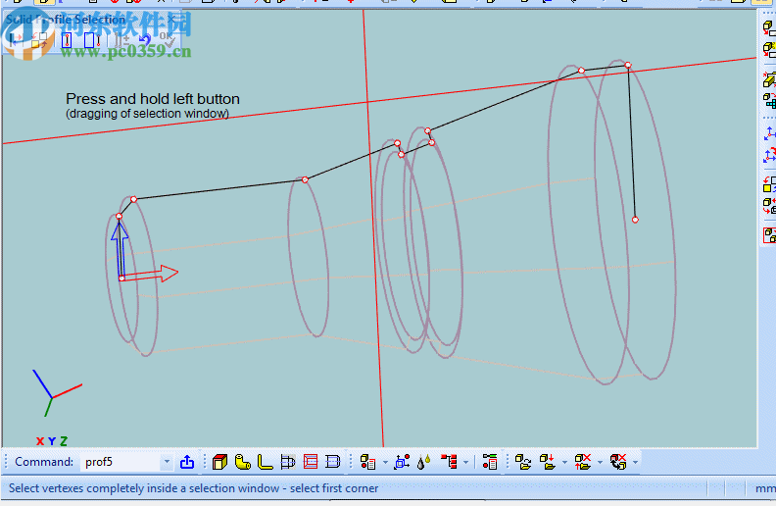Click the yellow extrude solid icon on right
776x506 pixels.
769,79
